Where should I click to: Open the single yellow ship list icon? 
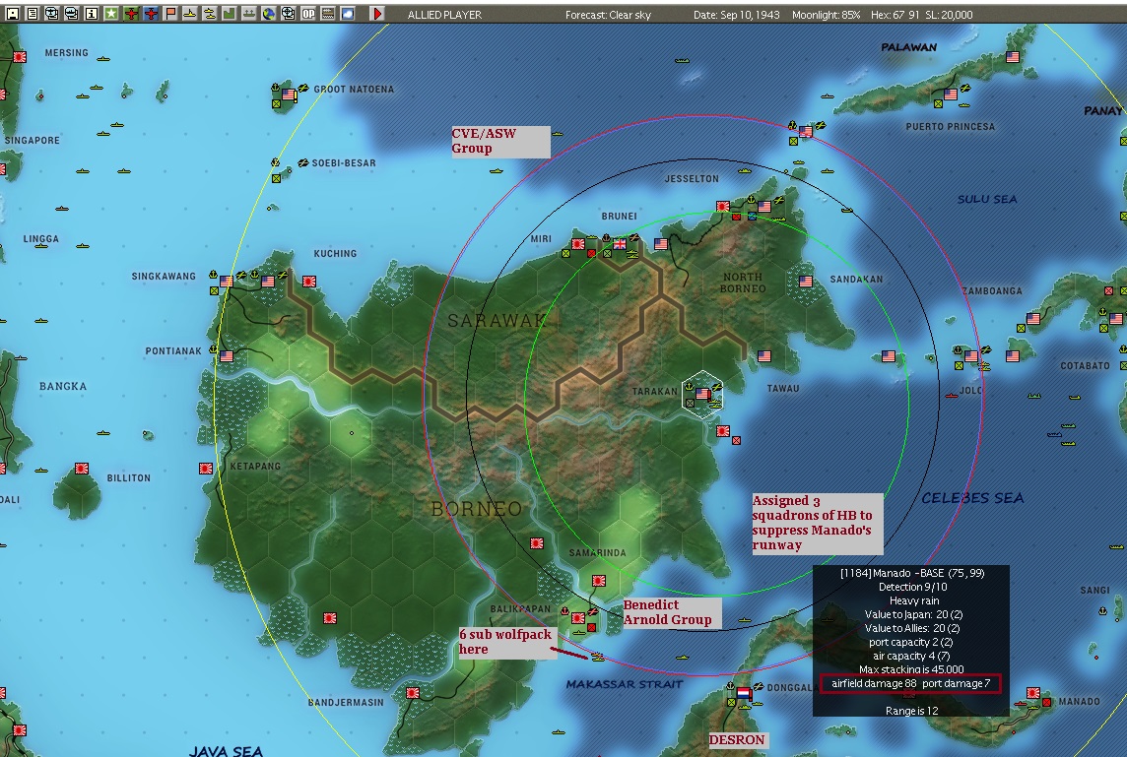tap(190, 14)
